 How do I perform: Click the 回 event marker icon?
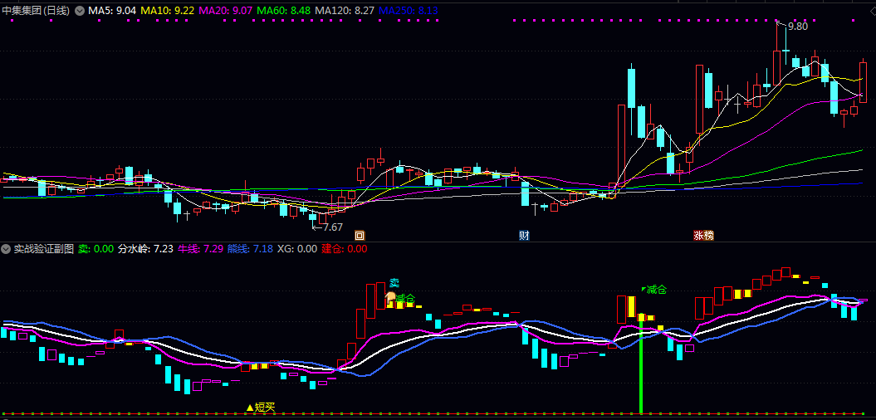[360, 235]
